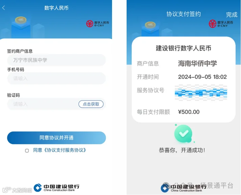Select the blurred 服务协议号 value
Viewport: 241px width, 195px height.
coord(201,93)
